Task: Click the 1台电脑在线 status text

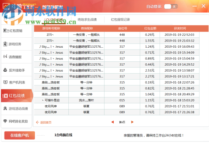Action: pos(63,135)
